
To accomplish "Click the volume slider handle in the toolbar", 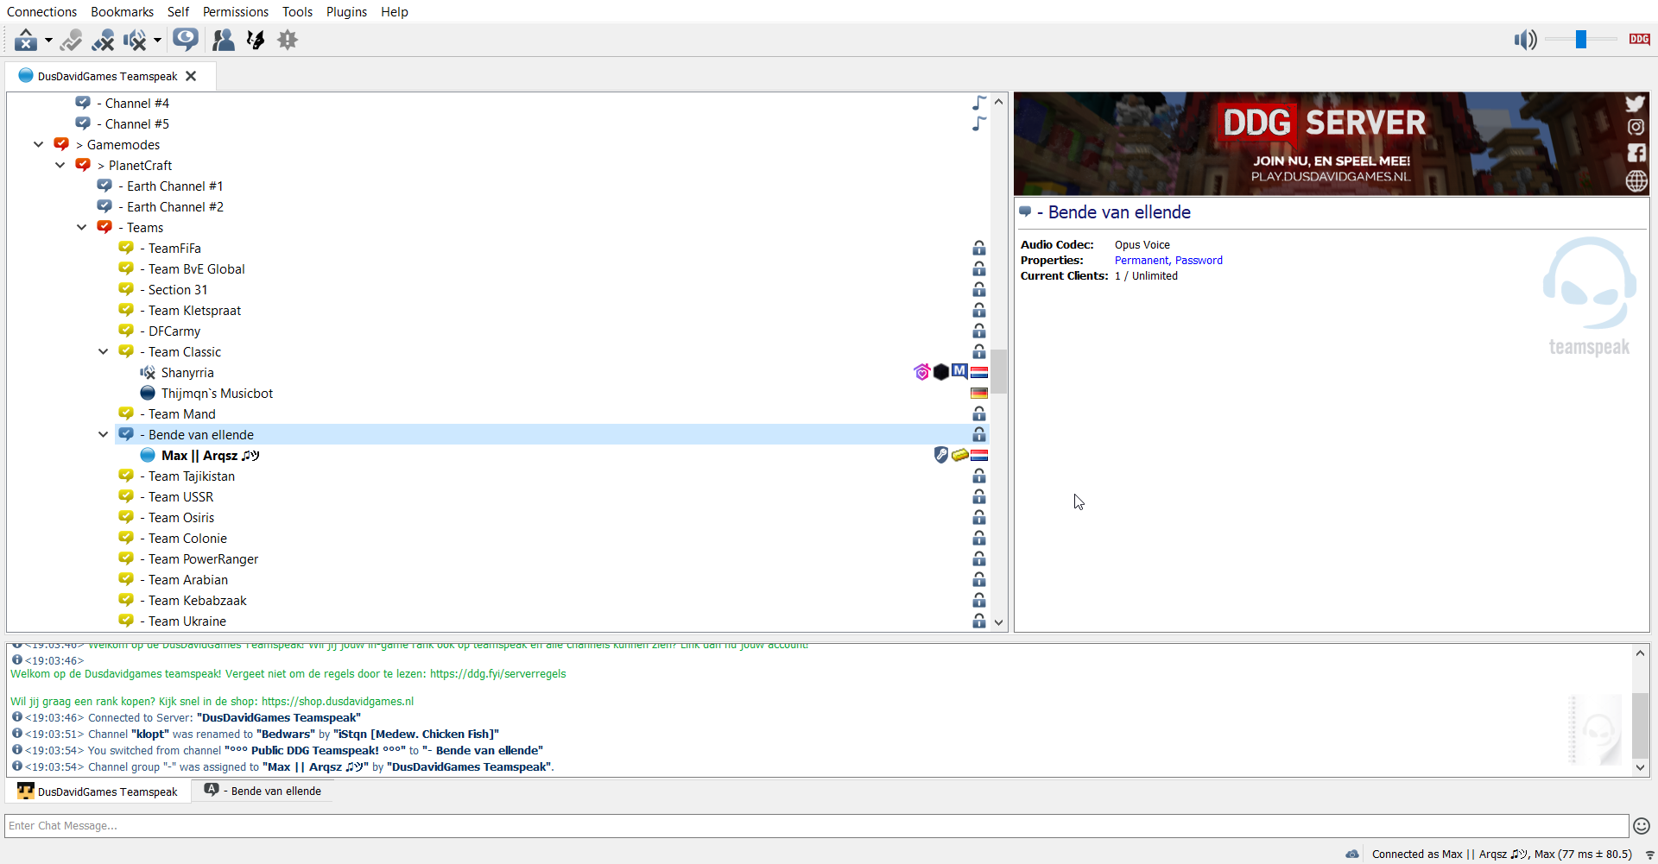I will [x=1580, y=40].
